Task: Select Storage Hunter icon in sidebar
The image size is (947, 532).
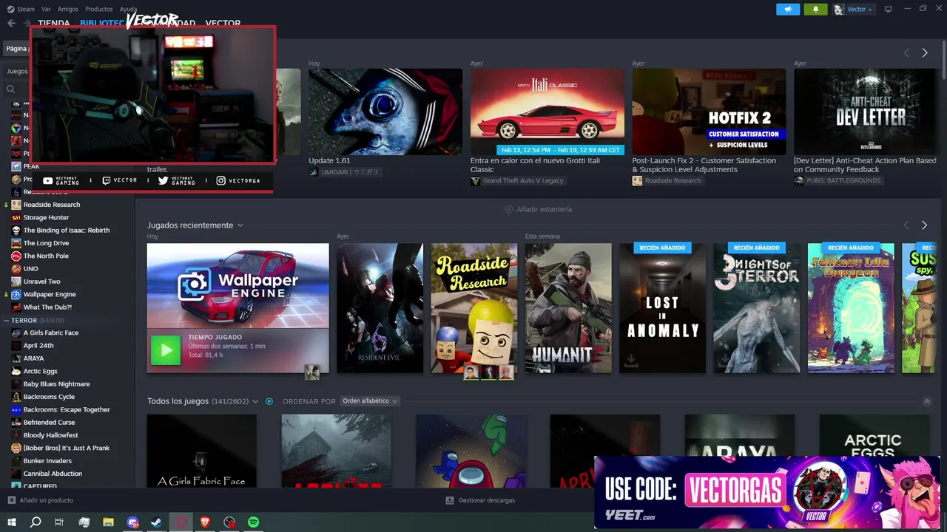Action: coord(16,217)
